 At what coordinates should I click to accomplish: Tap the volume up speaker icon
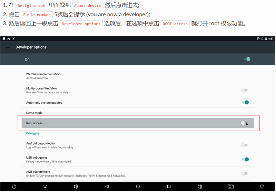(x=200, y=186)
